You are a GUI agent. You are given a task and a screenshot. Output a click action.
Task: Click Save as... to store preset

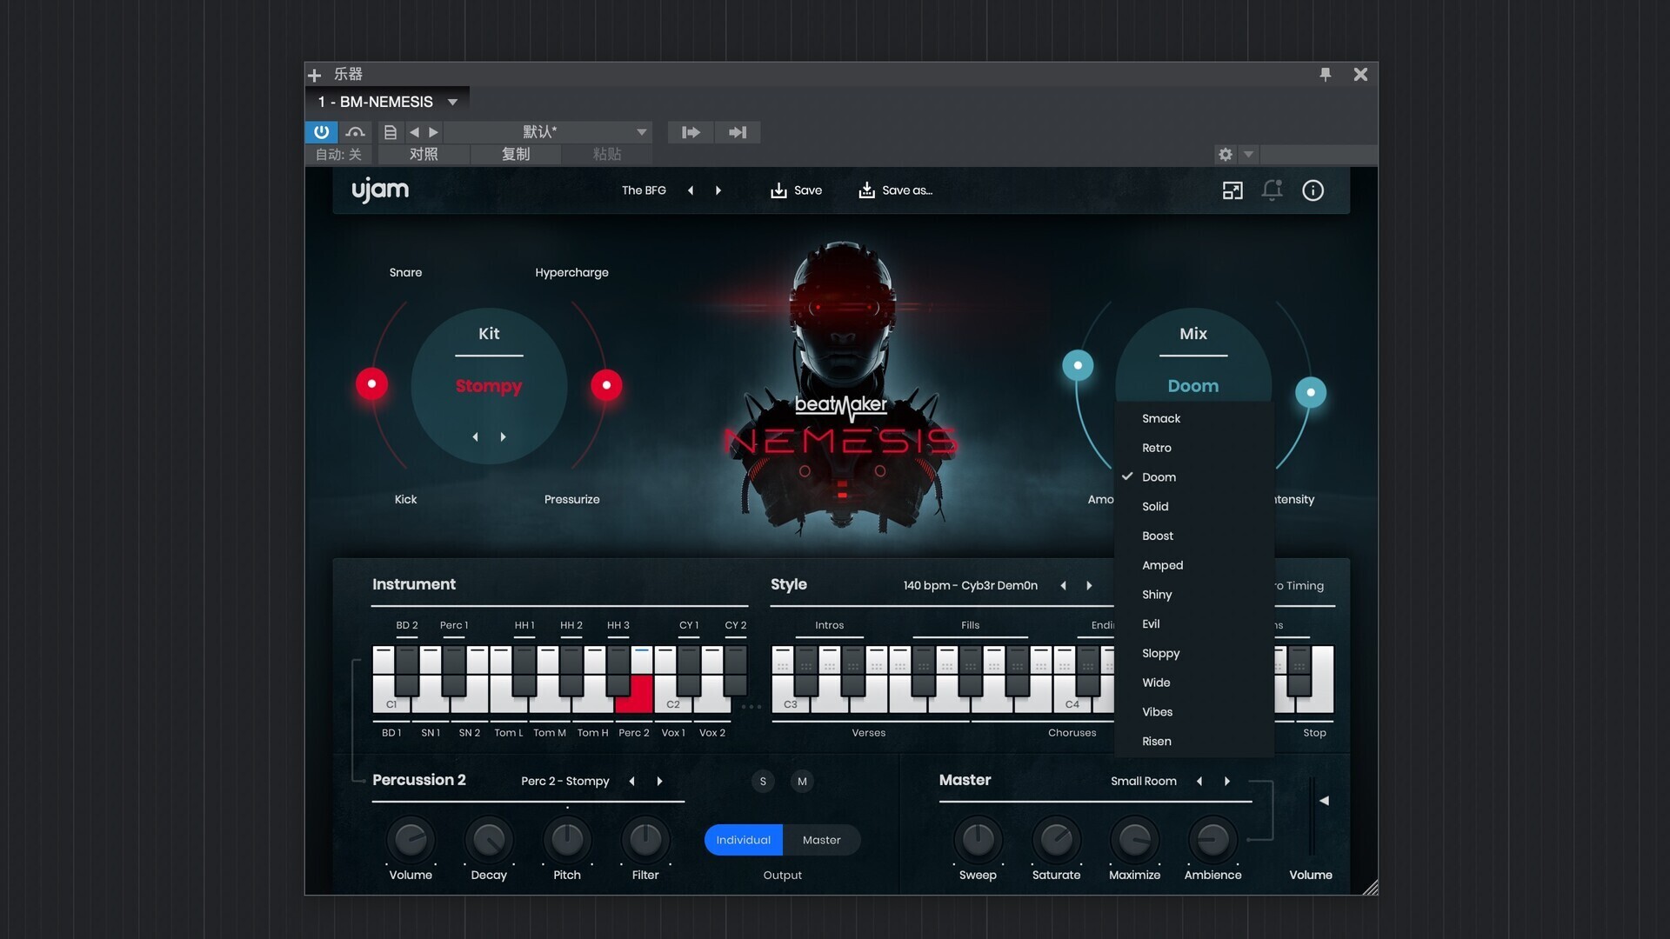(x=895, y=190)
